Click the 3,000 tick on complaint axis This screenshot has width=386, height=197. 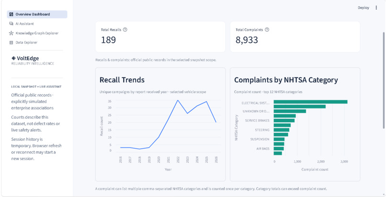pos(344,162)
